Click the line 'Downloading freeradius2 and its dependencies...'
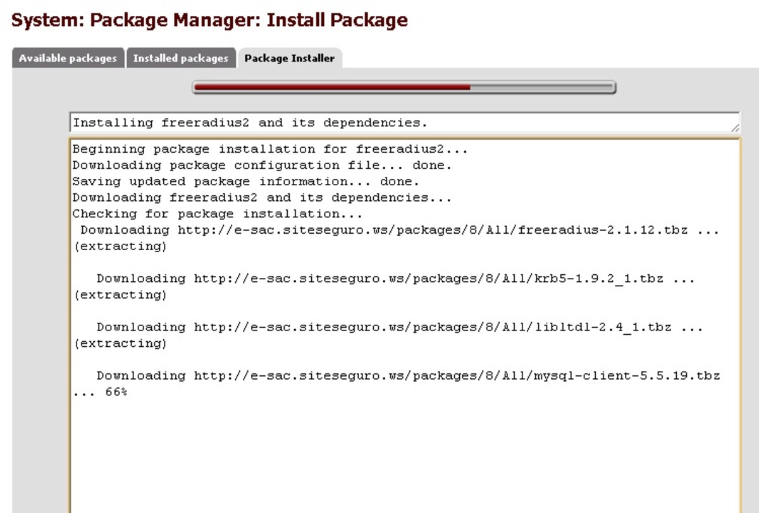 (x=262, y=198)
